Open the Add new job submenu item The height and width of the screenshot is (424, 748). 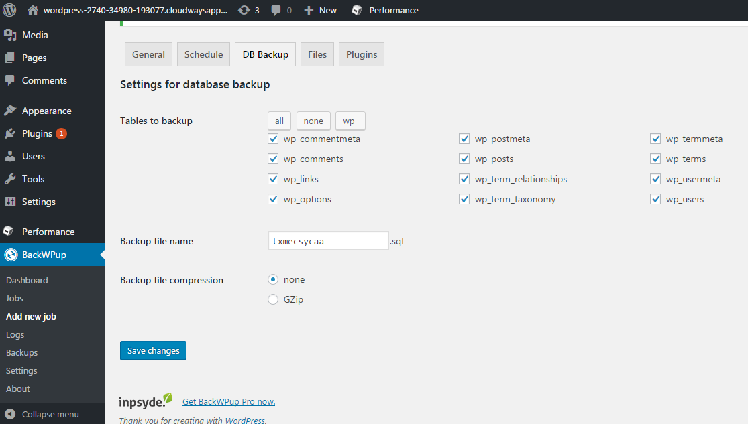pos(31,316)
